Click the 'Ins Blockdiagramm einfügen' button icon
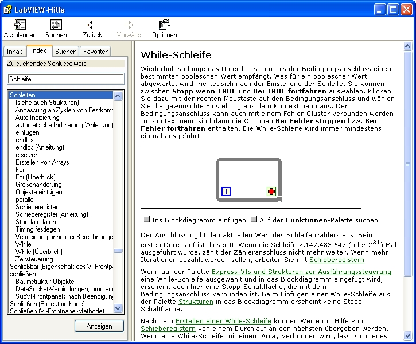The image size is (416, 344). pyautogui.click(x=146, y=220)
